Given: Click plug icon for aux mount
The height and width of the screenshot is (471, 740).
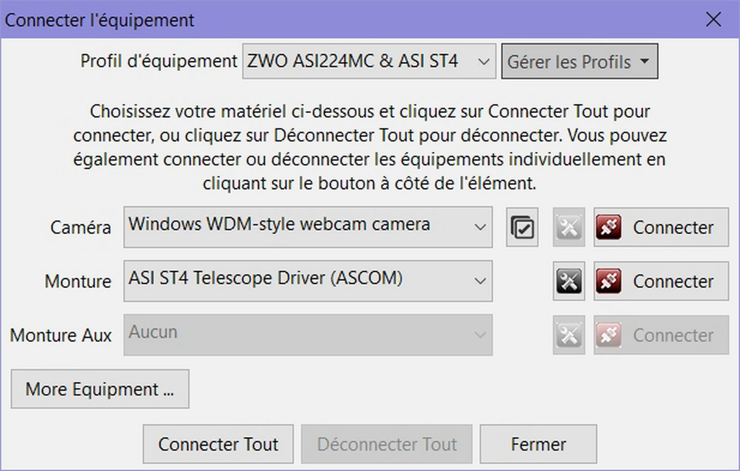Looking at the screenshot, I should point(609,335).
